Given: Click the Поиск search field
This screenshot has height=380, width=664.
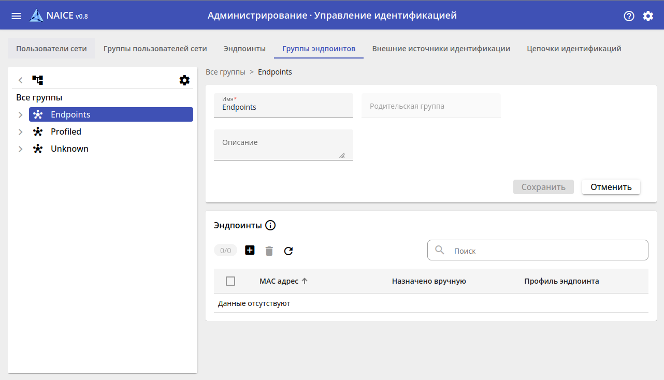Looking at the screenshot, I should (x=544, y=251).
